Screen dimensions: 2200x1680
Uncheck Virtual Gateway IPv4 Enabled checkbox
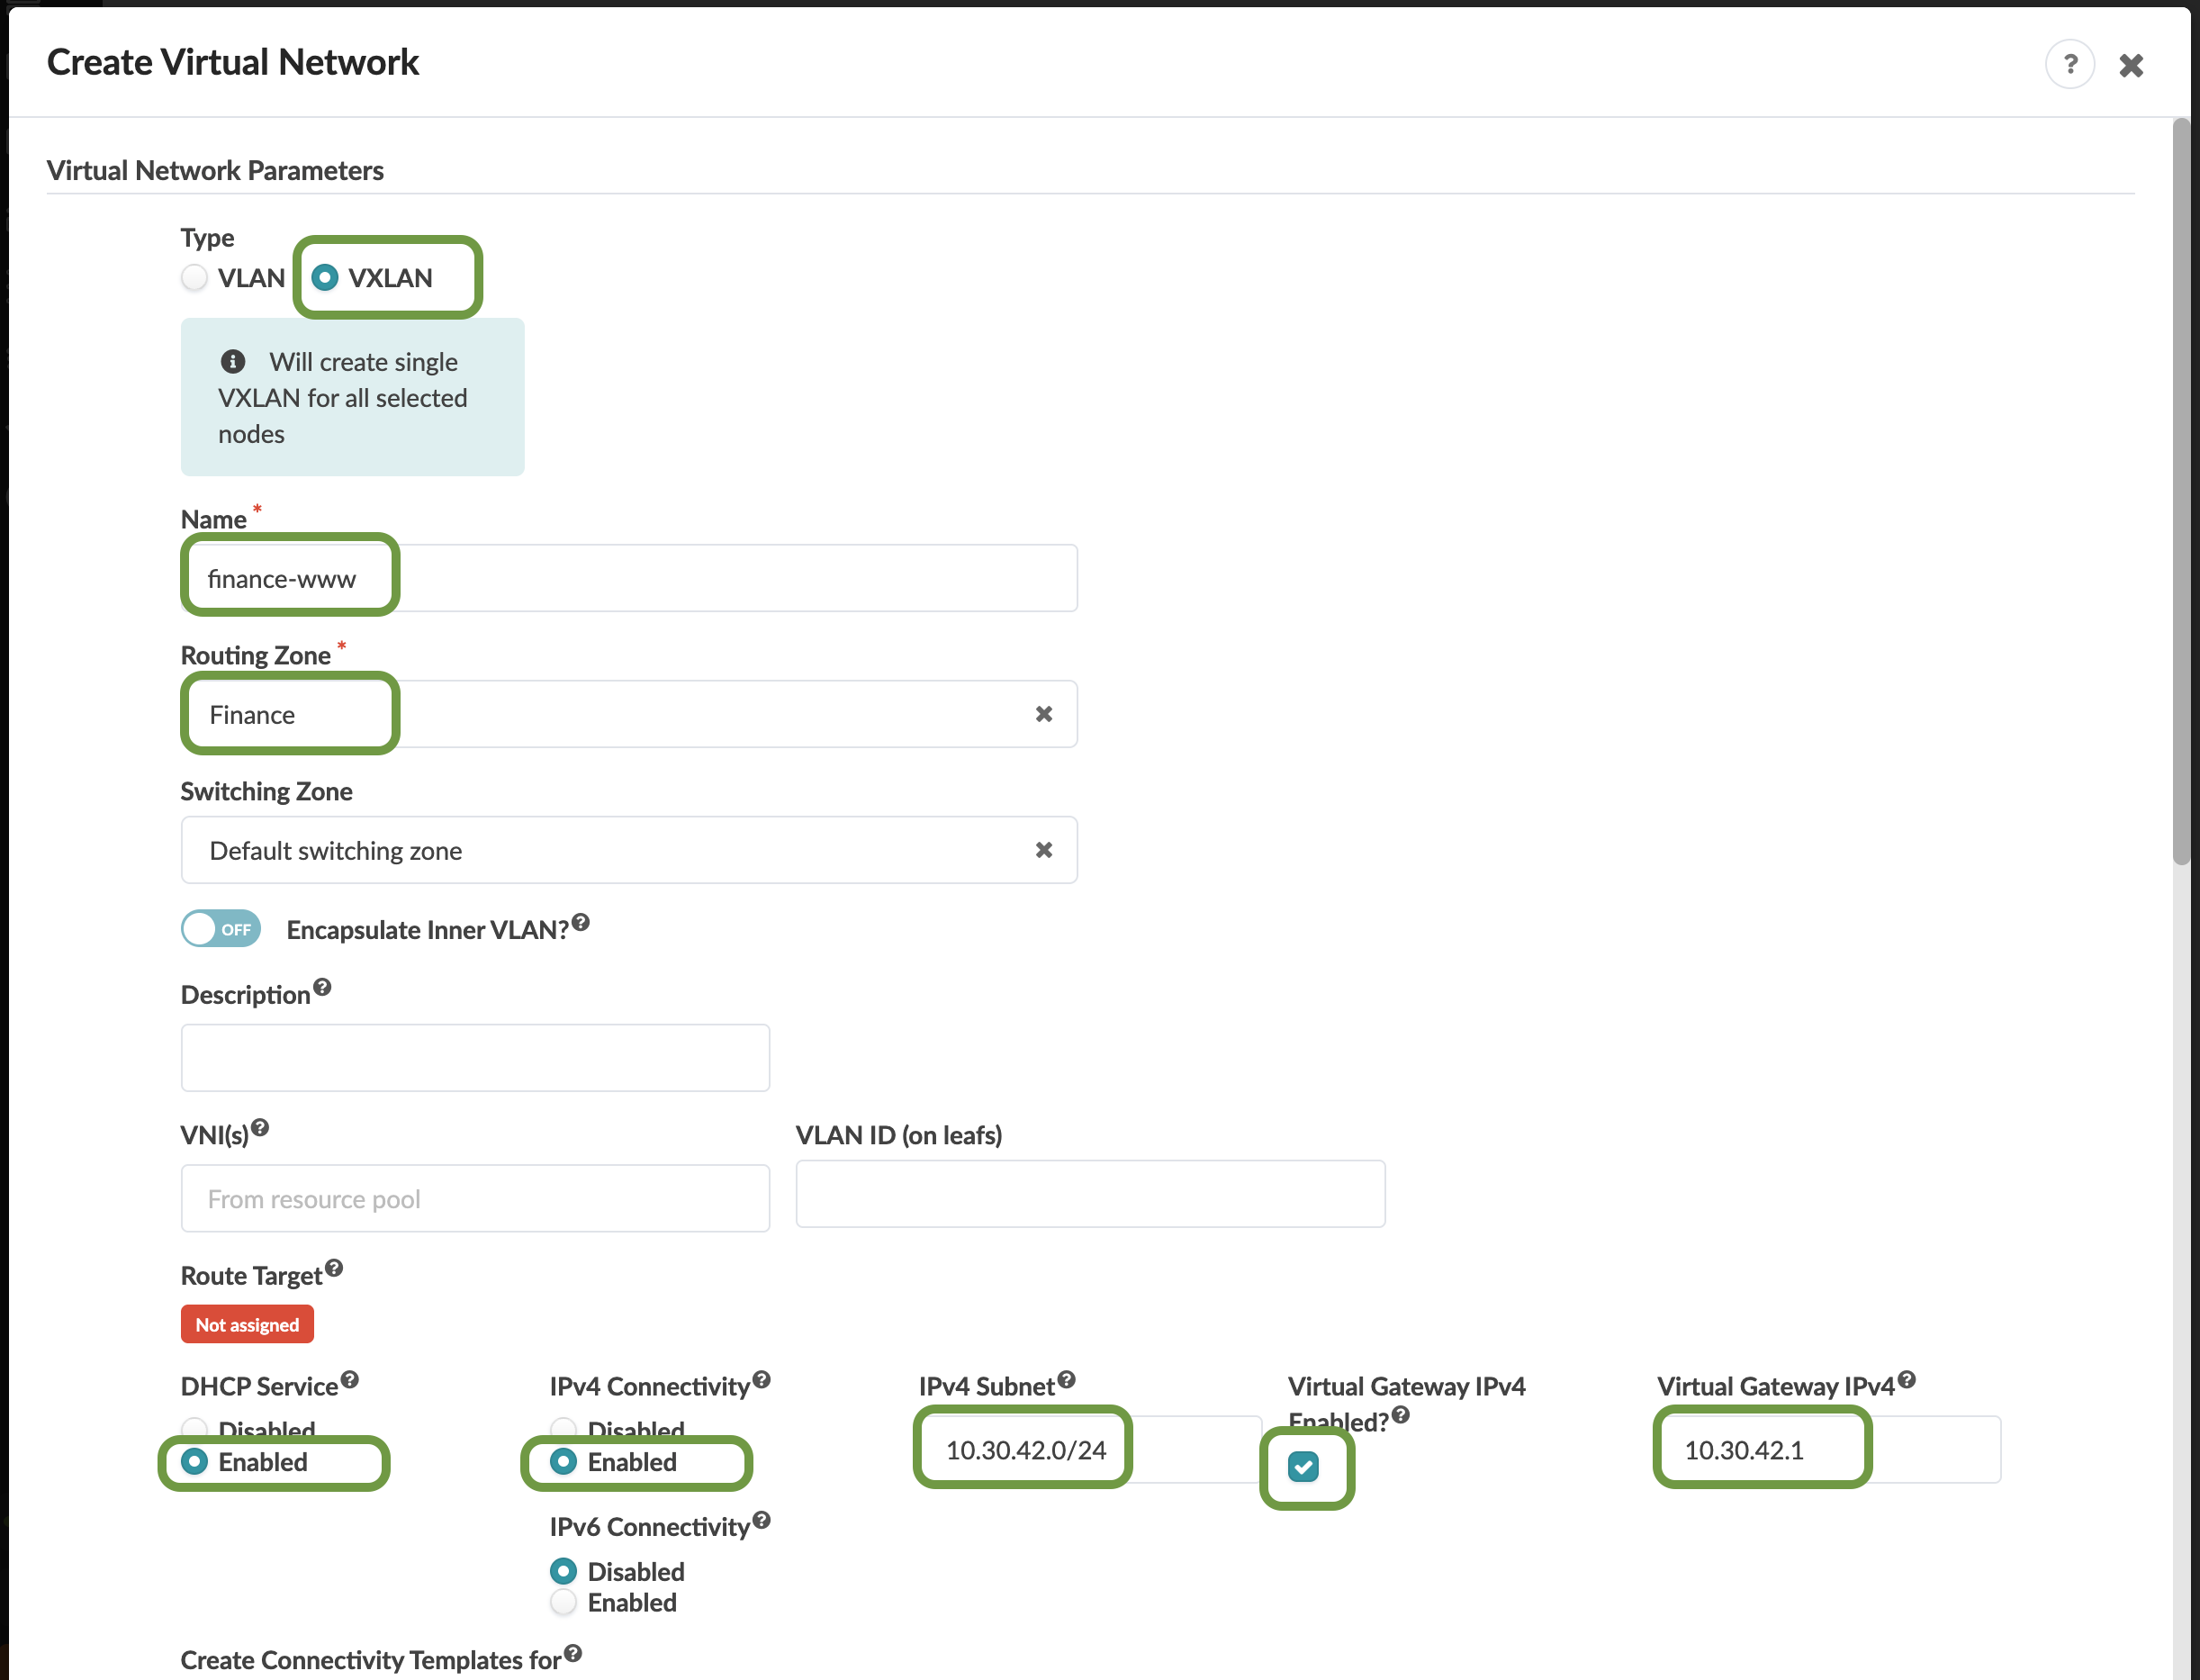coord(1303,1466)
